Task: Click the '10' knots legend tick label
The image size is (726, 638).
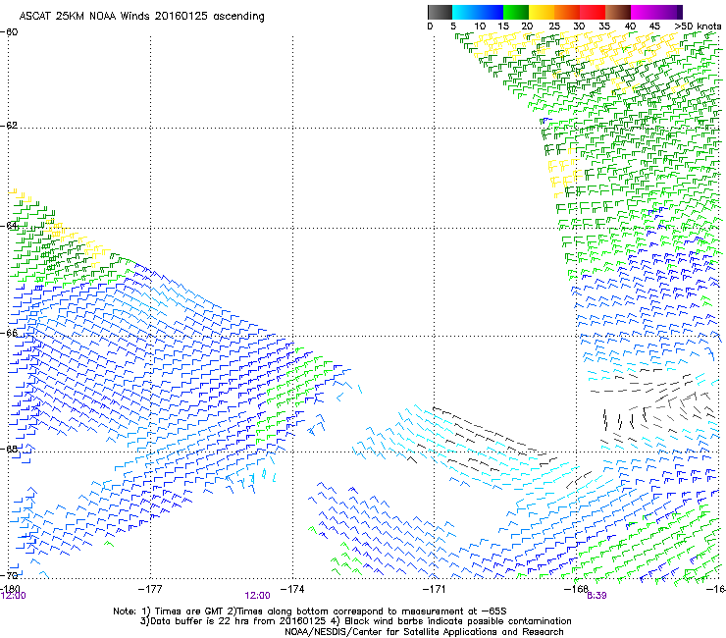Action: [x=480, y=27]
